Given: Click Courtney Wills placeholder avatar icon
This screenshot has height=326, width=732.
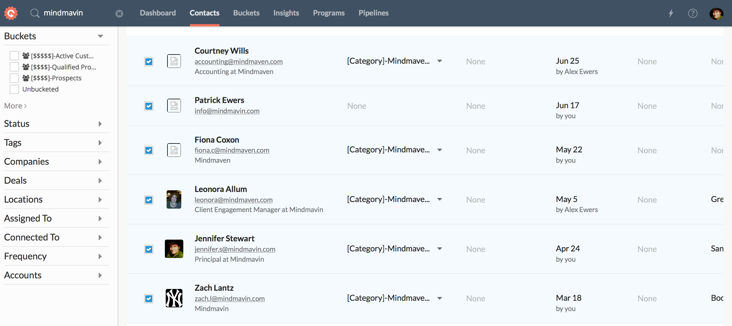Looking at the screenshot, I should [x=174, y=61].
